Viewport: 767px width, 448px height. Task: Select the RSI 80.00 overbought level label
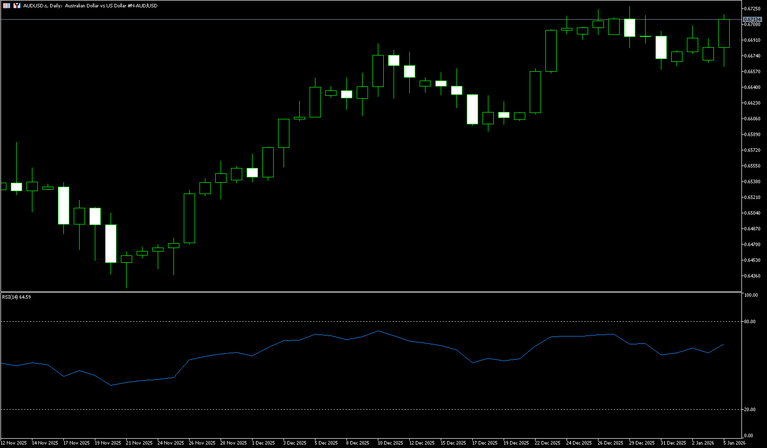(750, 322)
